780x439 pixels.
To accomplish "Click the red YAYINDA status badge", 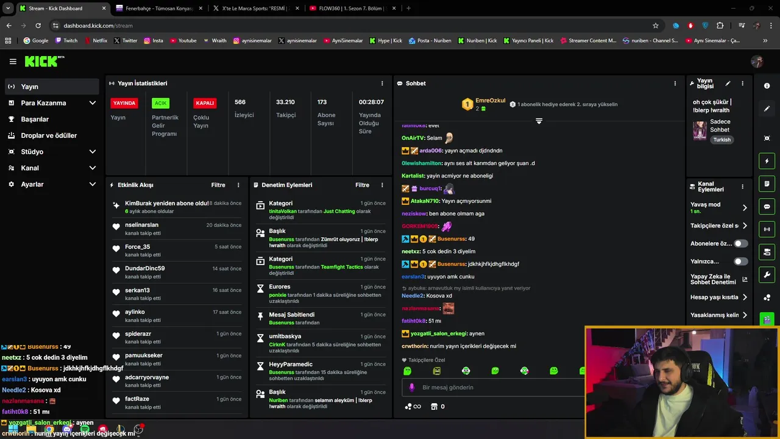I will coord(124,103).
